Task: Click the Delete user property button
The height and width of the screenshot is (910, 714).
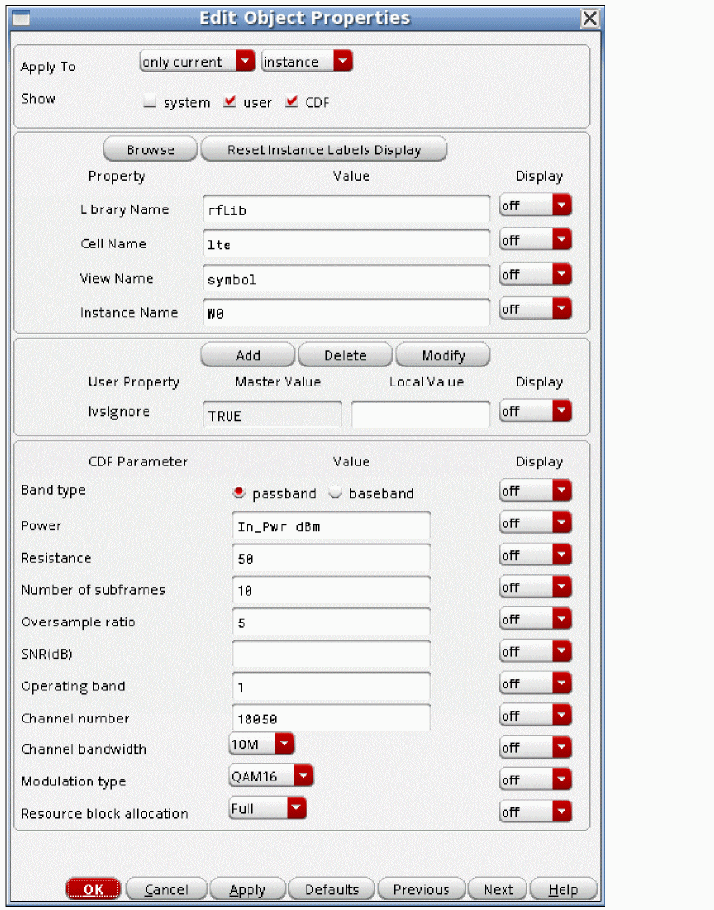Action: (x=346, y=355)
